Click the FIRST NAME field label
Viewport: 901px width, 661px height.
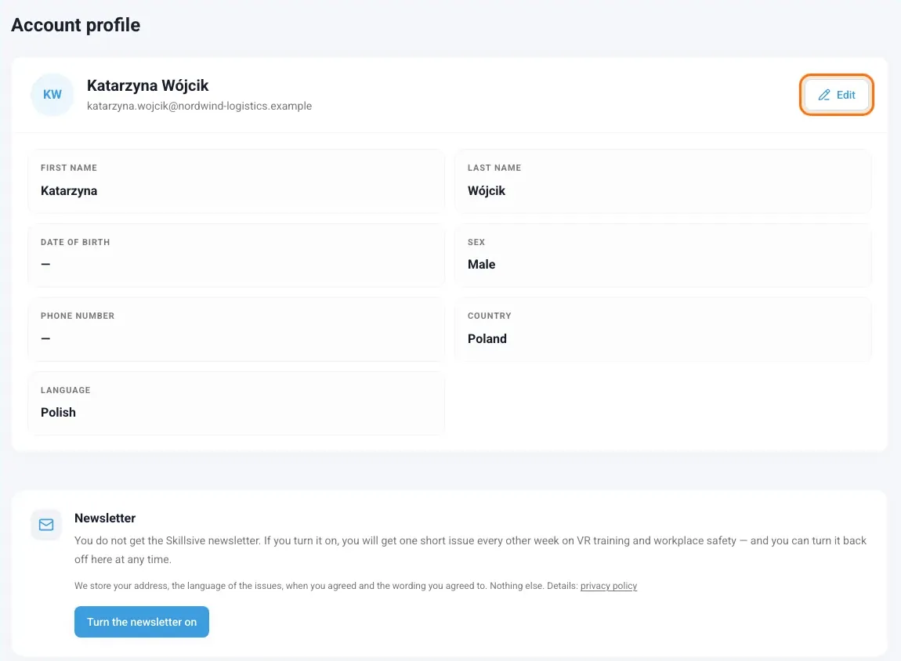click(x=69, y=168)
